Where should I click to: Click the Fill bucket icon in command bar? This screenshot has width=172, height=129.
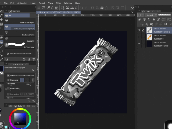(102, 8)
